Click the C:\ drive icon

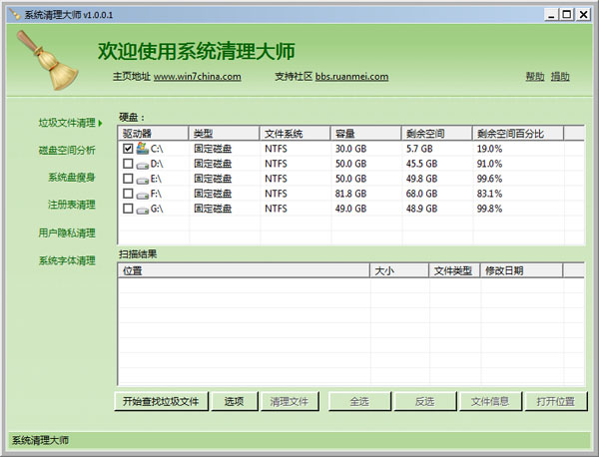coord(143,148)
